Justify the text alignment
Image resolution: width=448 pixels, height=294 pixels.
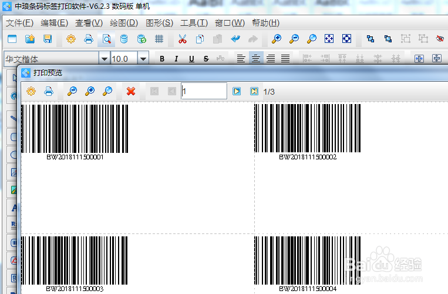point(285,59)
